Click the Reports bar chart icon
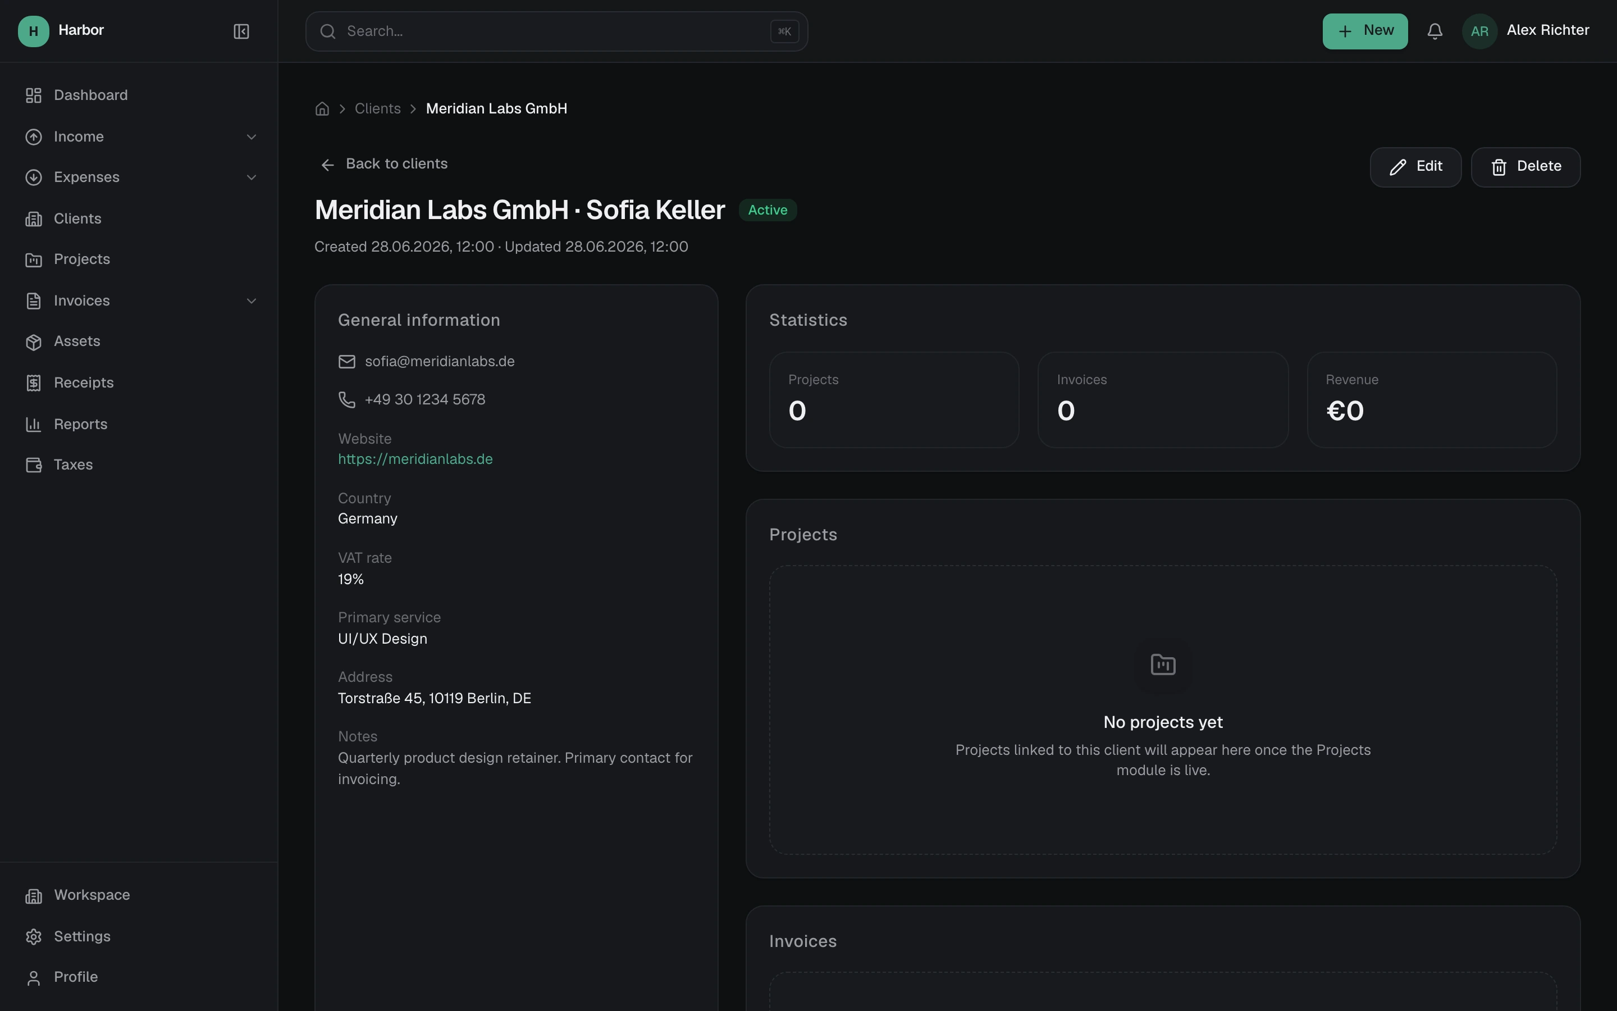Viewport: 1617px width, 1011px height. click(34, 425)
